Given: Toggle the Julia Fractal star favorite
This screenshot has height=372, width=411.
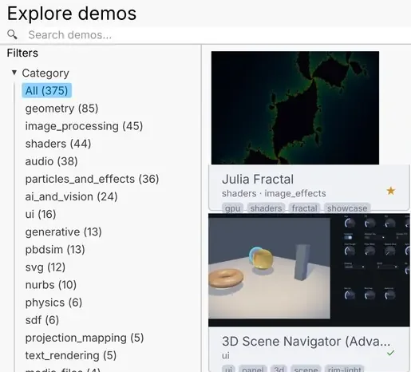Looking at the screenshot, I should (391, 191).
